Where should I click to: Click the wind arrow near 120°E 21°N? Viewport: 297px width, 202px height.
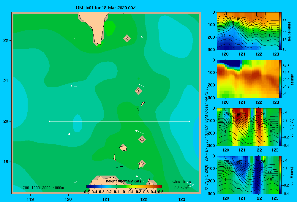click(74, 86)
